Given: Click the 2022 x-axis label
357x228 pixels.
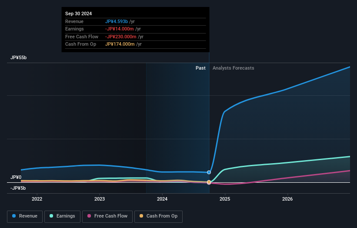Looking at the screenshot, I should click(x=37, y=199).
